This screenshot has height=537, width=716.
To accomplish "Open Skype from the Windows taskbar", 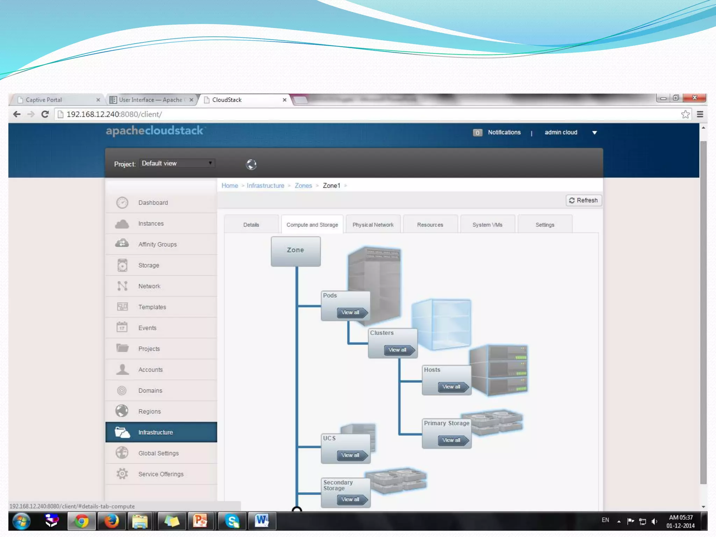I will click(x=232, y=521).
